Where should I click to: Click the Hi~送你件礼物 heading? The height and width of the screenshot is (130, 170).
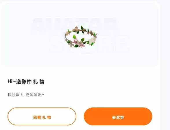[26, 81]
